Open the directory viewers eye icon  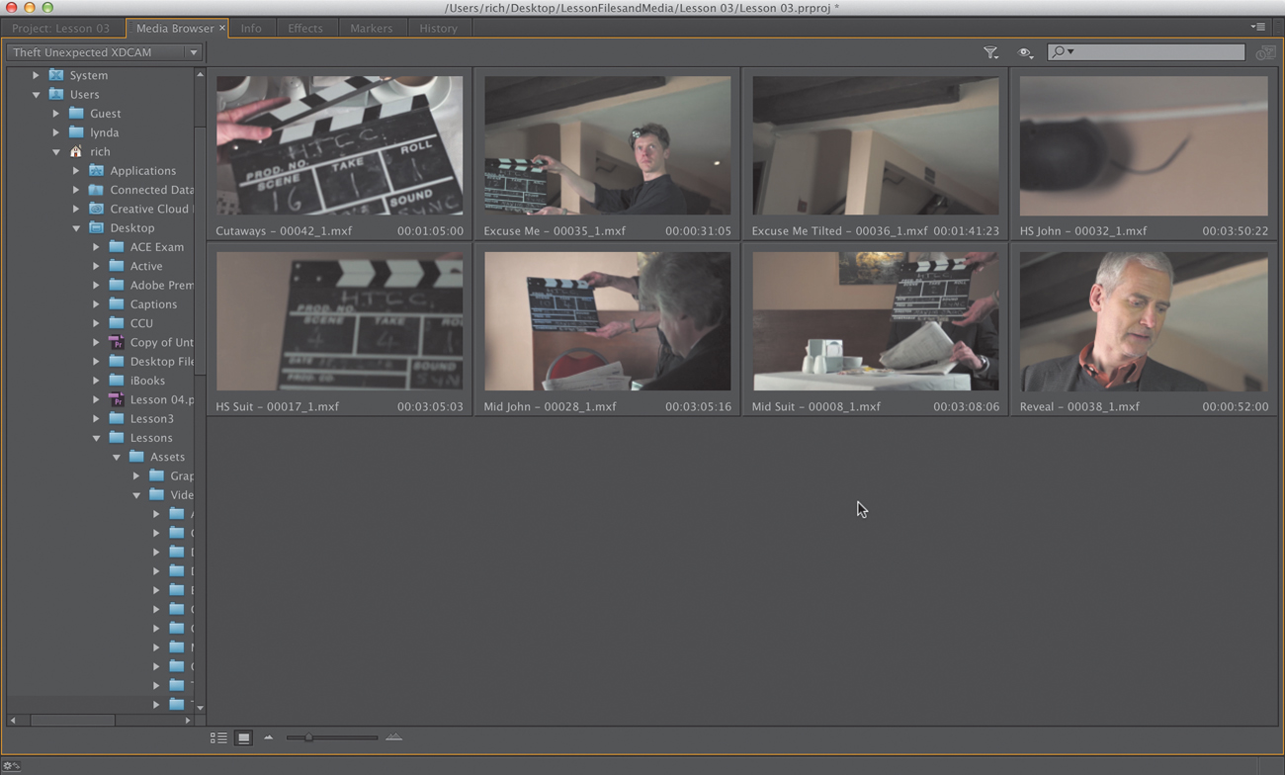(x=1025, y=52)
